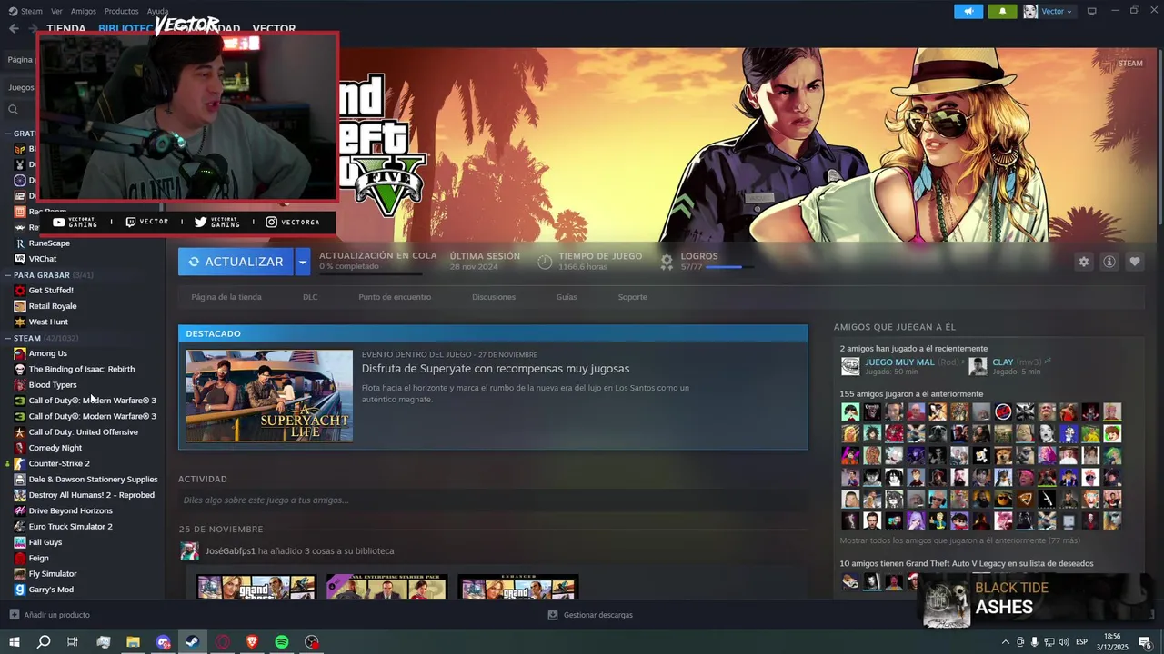
Task: Select Retail Royale in PARA GRABAR
Action: 53,306
